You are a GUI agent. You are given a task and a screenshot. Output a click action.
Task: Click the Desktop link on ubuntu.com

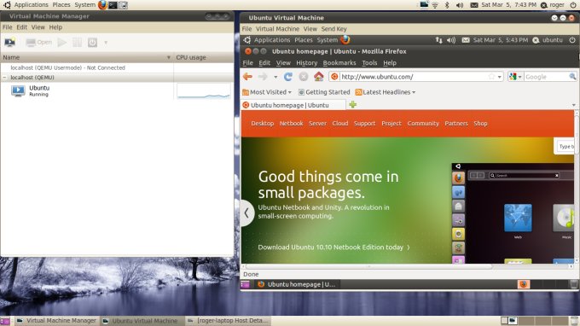coord(262,124)
